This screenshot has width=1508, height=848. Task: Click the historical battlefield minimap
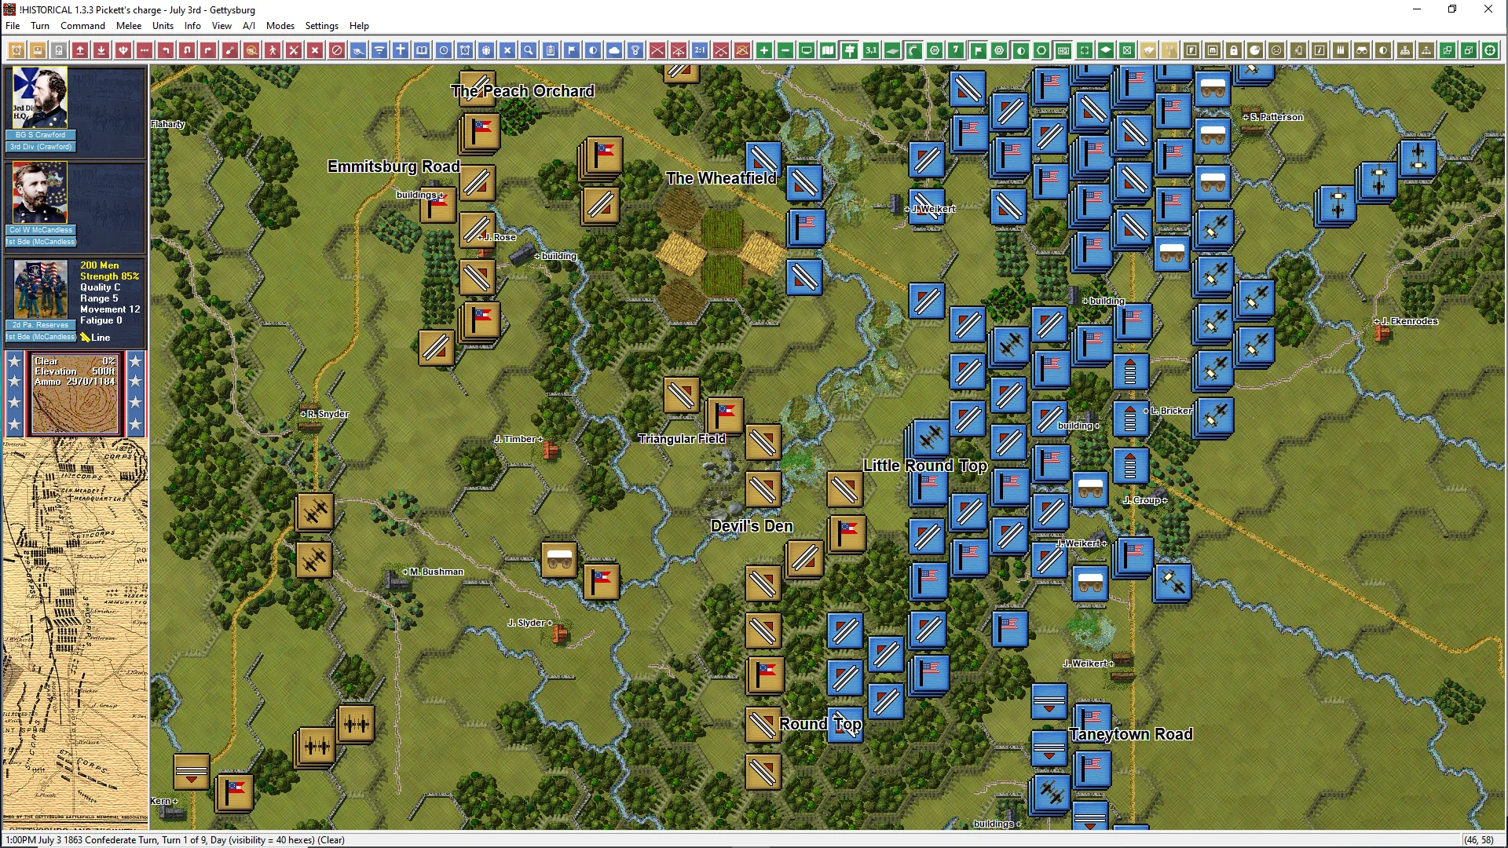(x=75, y=631)
